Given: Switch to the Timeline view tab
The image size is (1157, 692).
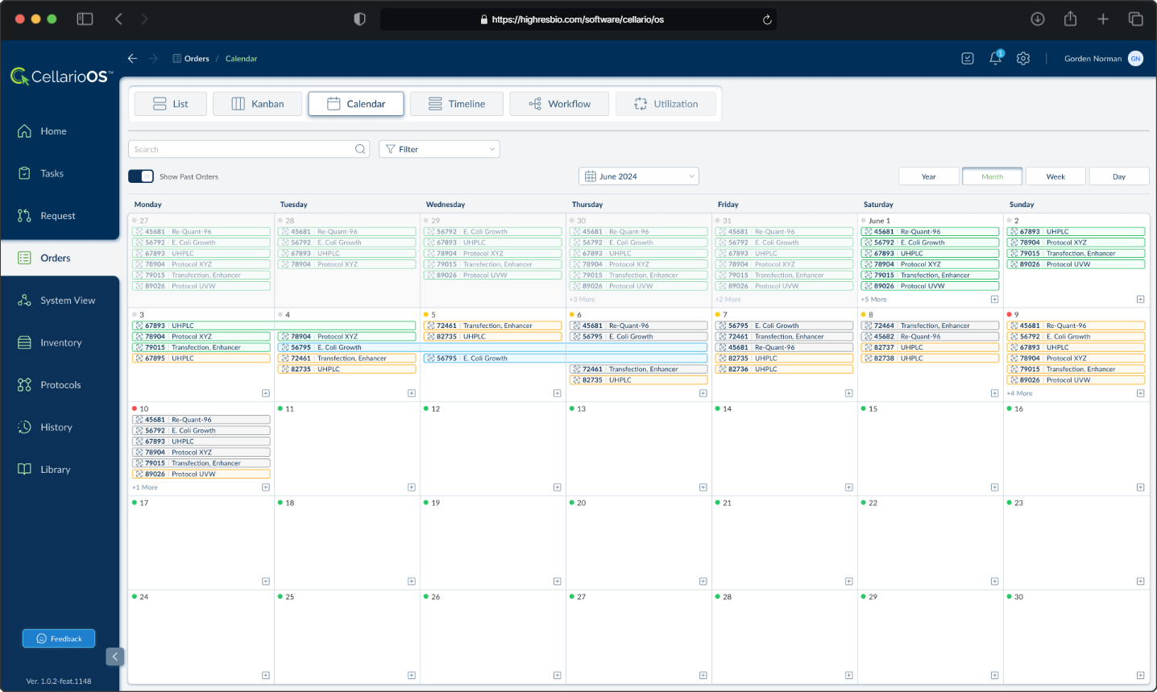Looking at the screenshot, I should (x=456, y=103).
